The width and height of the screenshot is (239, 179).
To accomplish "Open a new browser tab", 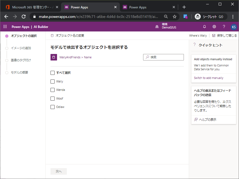I will (x=184, y=7).
